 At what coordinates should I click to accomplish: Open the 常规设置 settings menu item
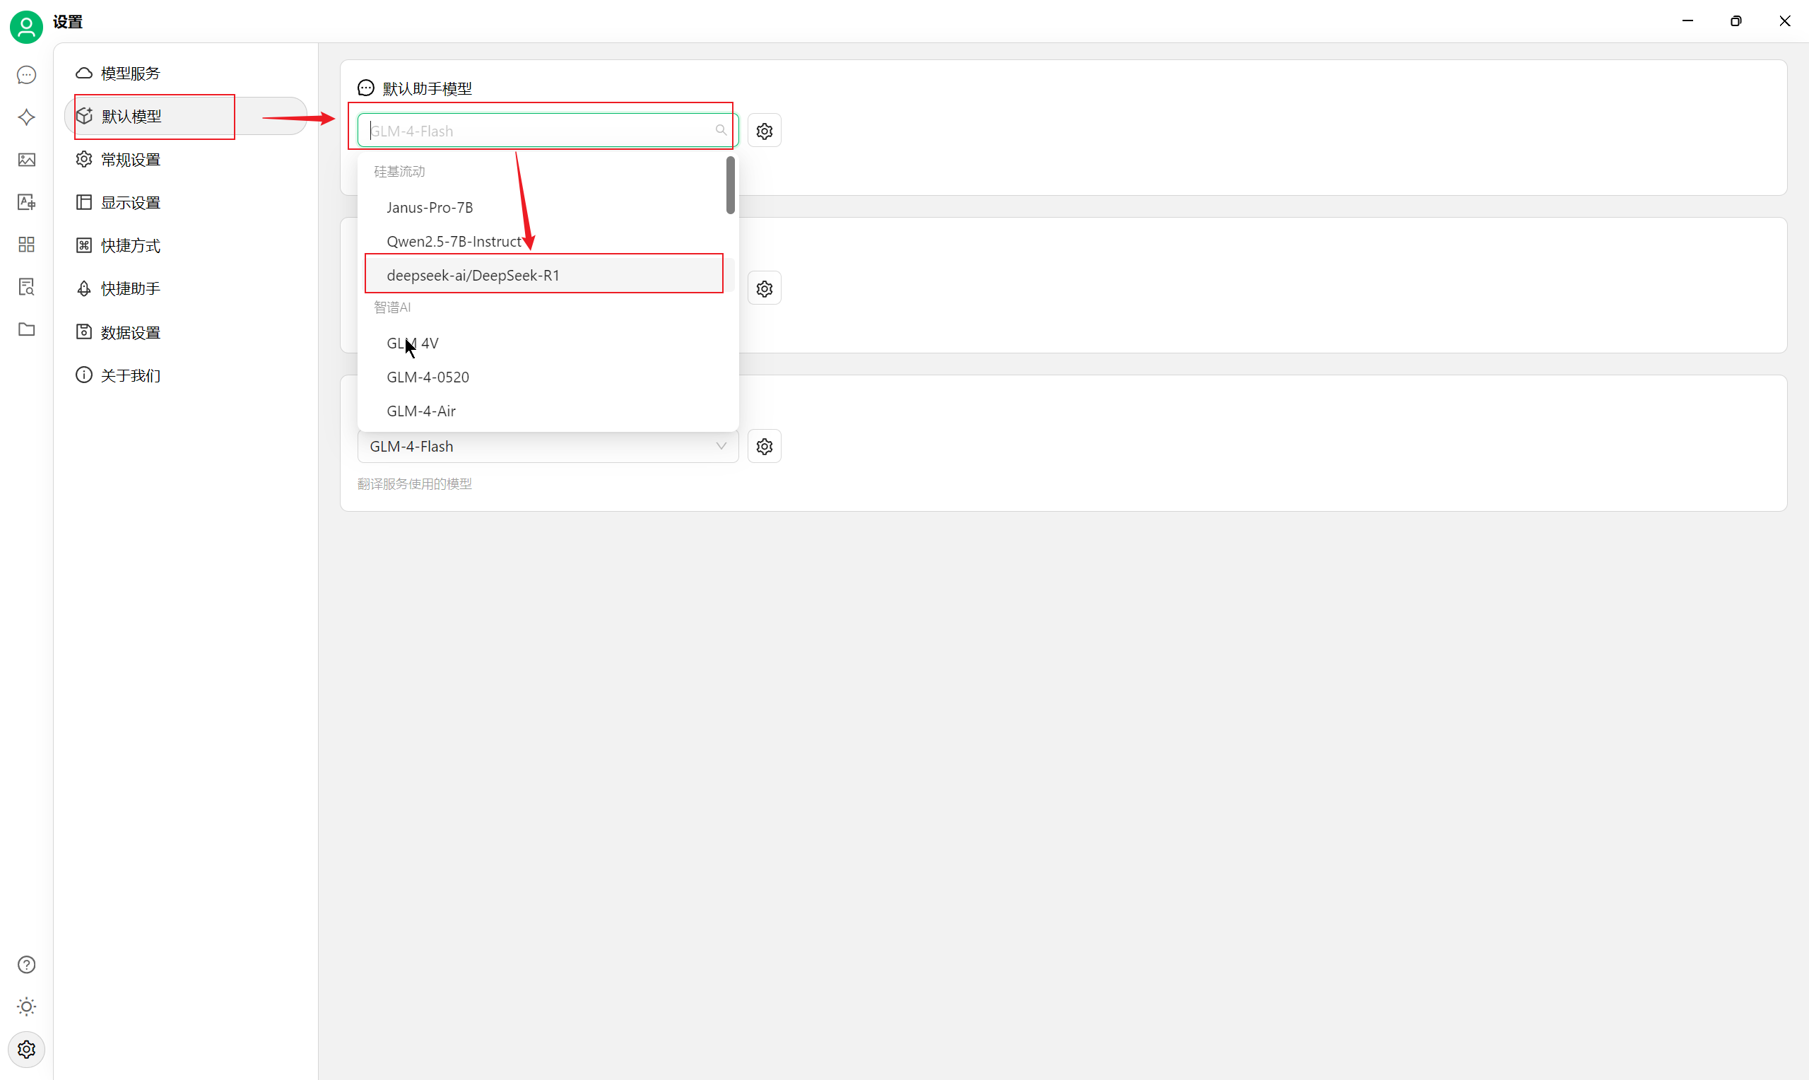tap(129, 159)
